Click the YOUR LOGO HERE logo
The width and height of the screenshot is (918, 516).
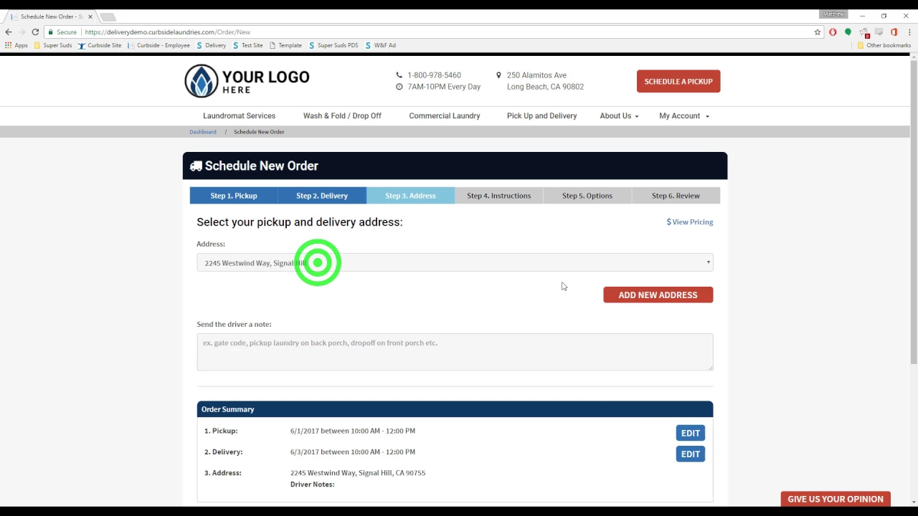[x=247, y=80]
